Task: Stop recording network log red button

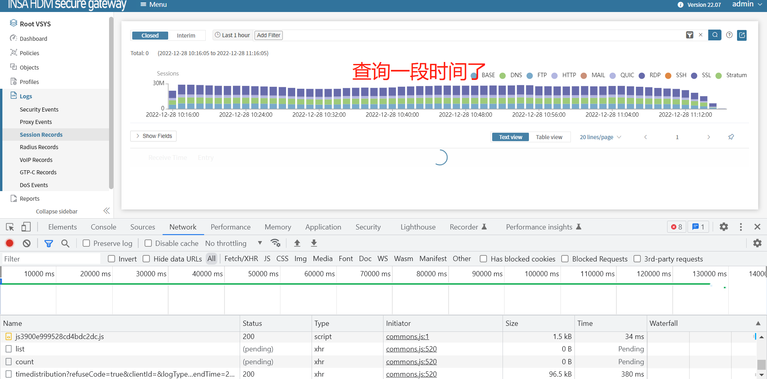Action: coord(10,243)
